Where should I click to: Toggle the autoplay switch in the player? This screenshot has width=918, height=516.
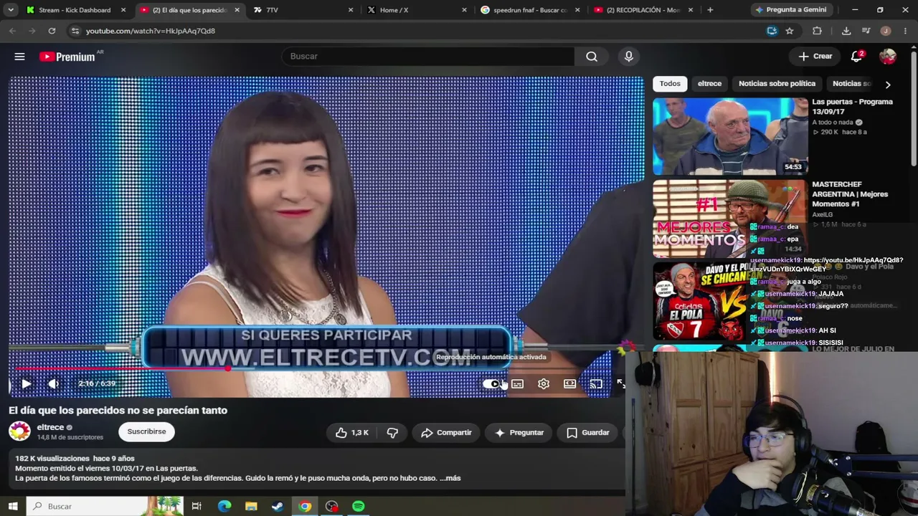(491, 384)
